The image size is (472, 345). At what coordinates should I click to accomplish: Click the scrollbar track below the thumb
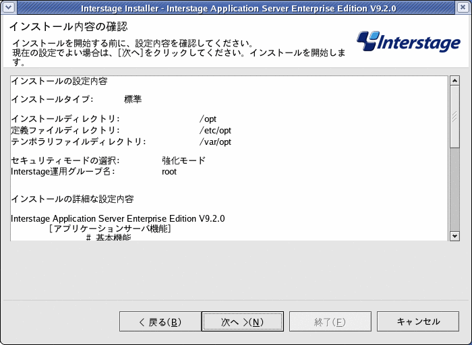(454, 189)
